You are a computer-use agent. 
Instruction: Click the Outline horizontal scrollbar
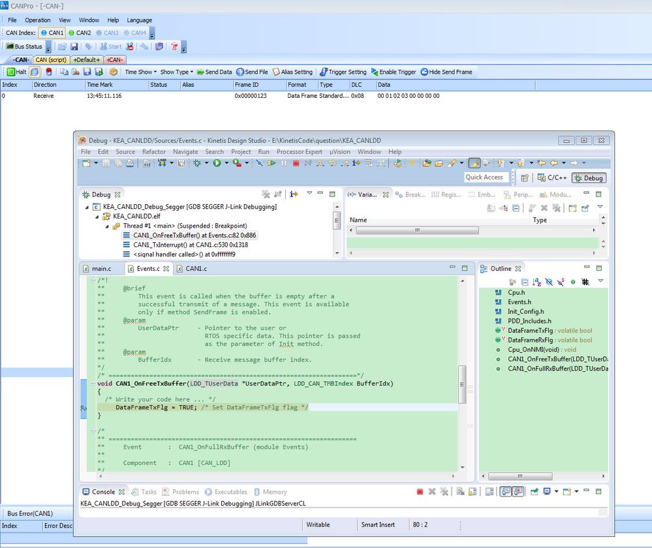tap(520, 476)
